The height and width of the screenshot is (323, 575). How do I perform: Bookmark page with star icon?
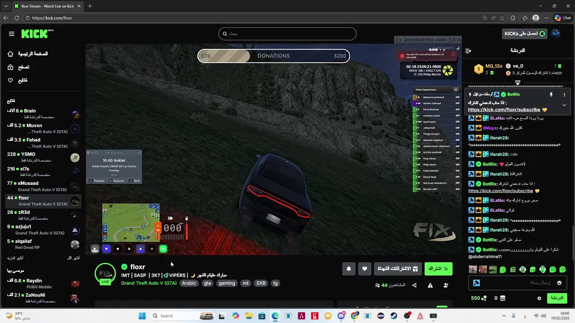[502, 18]
